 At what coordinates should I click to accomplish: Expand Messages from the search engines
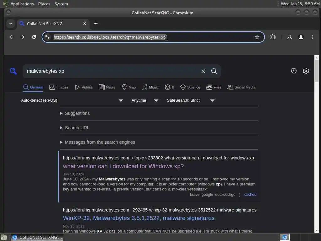pos(97,142)
